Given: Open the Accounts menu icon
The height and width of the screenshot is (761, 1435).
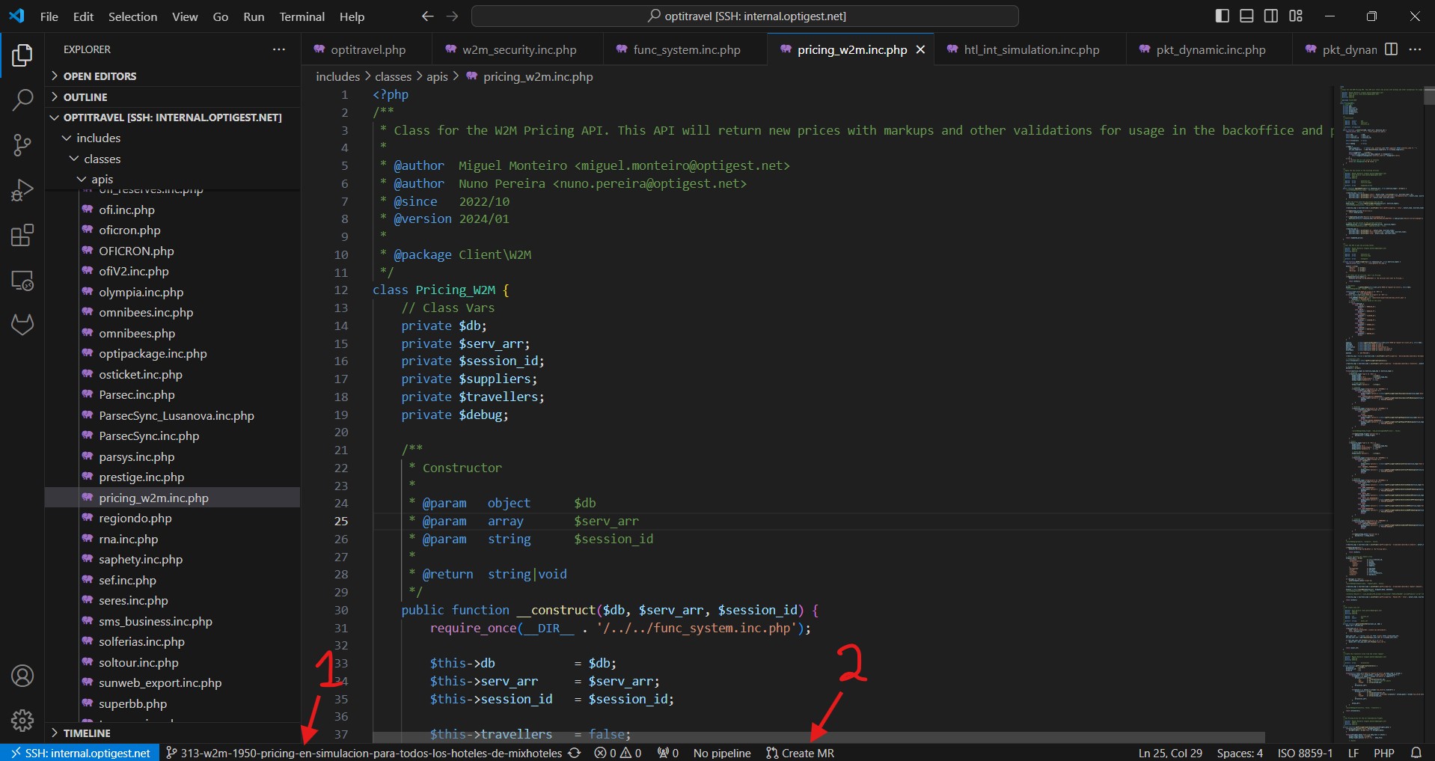Looking at the screenshot, I should click(x=22, y=676).
